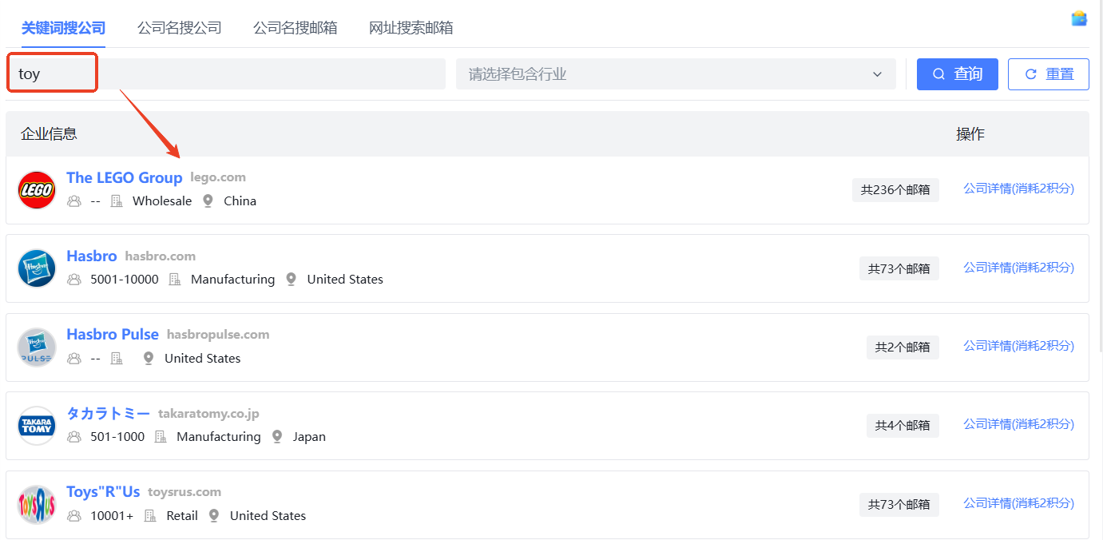The width and height of the screenshot is (1103, 540).
Task: Click the 共4个邮箱 badge for Takara Tomy
Action: [x=903, y=426]
